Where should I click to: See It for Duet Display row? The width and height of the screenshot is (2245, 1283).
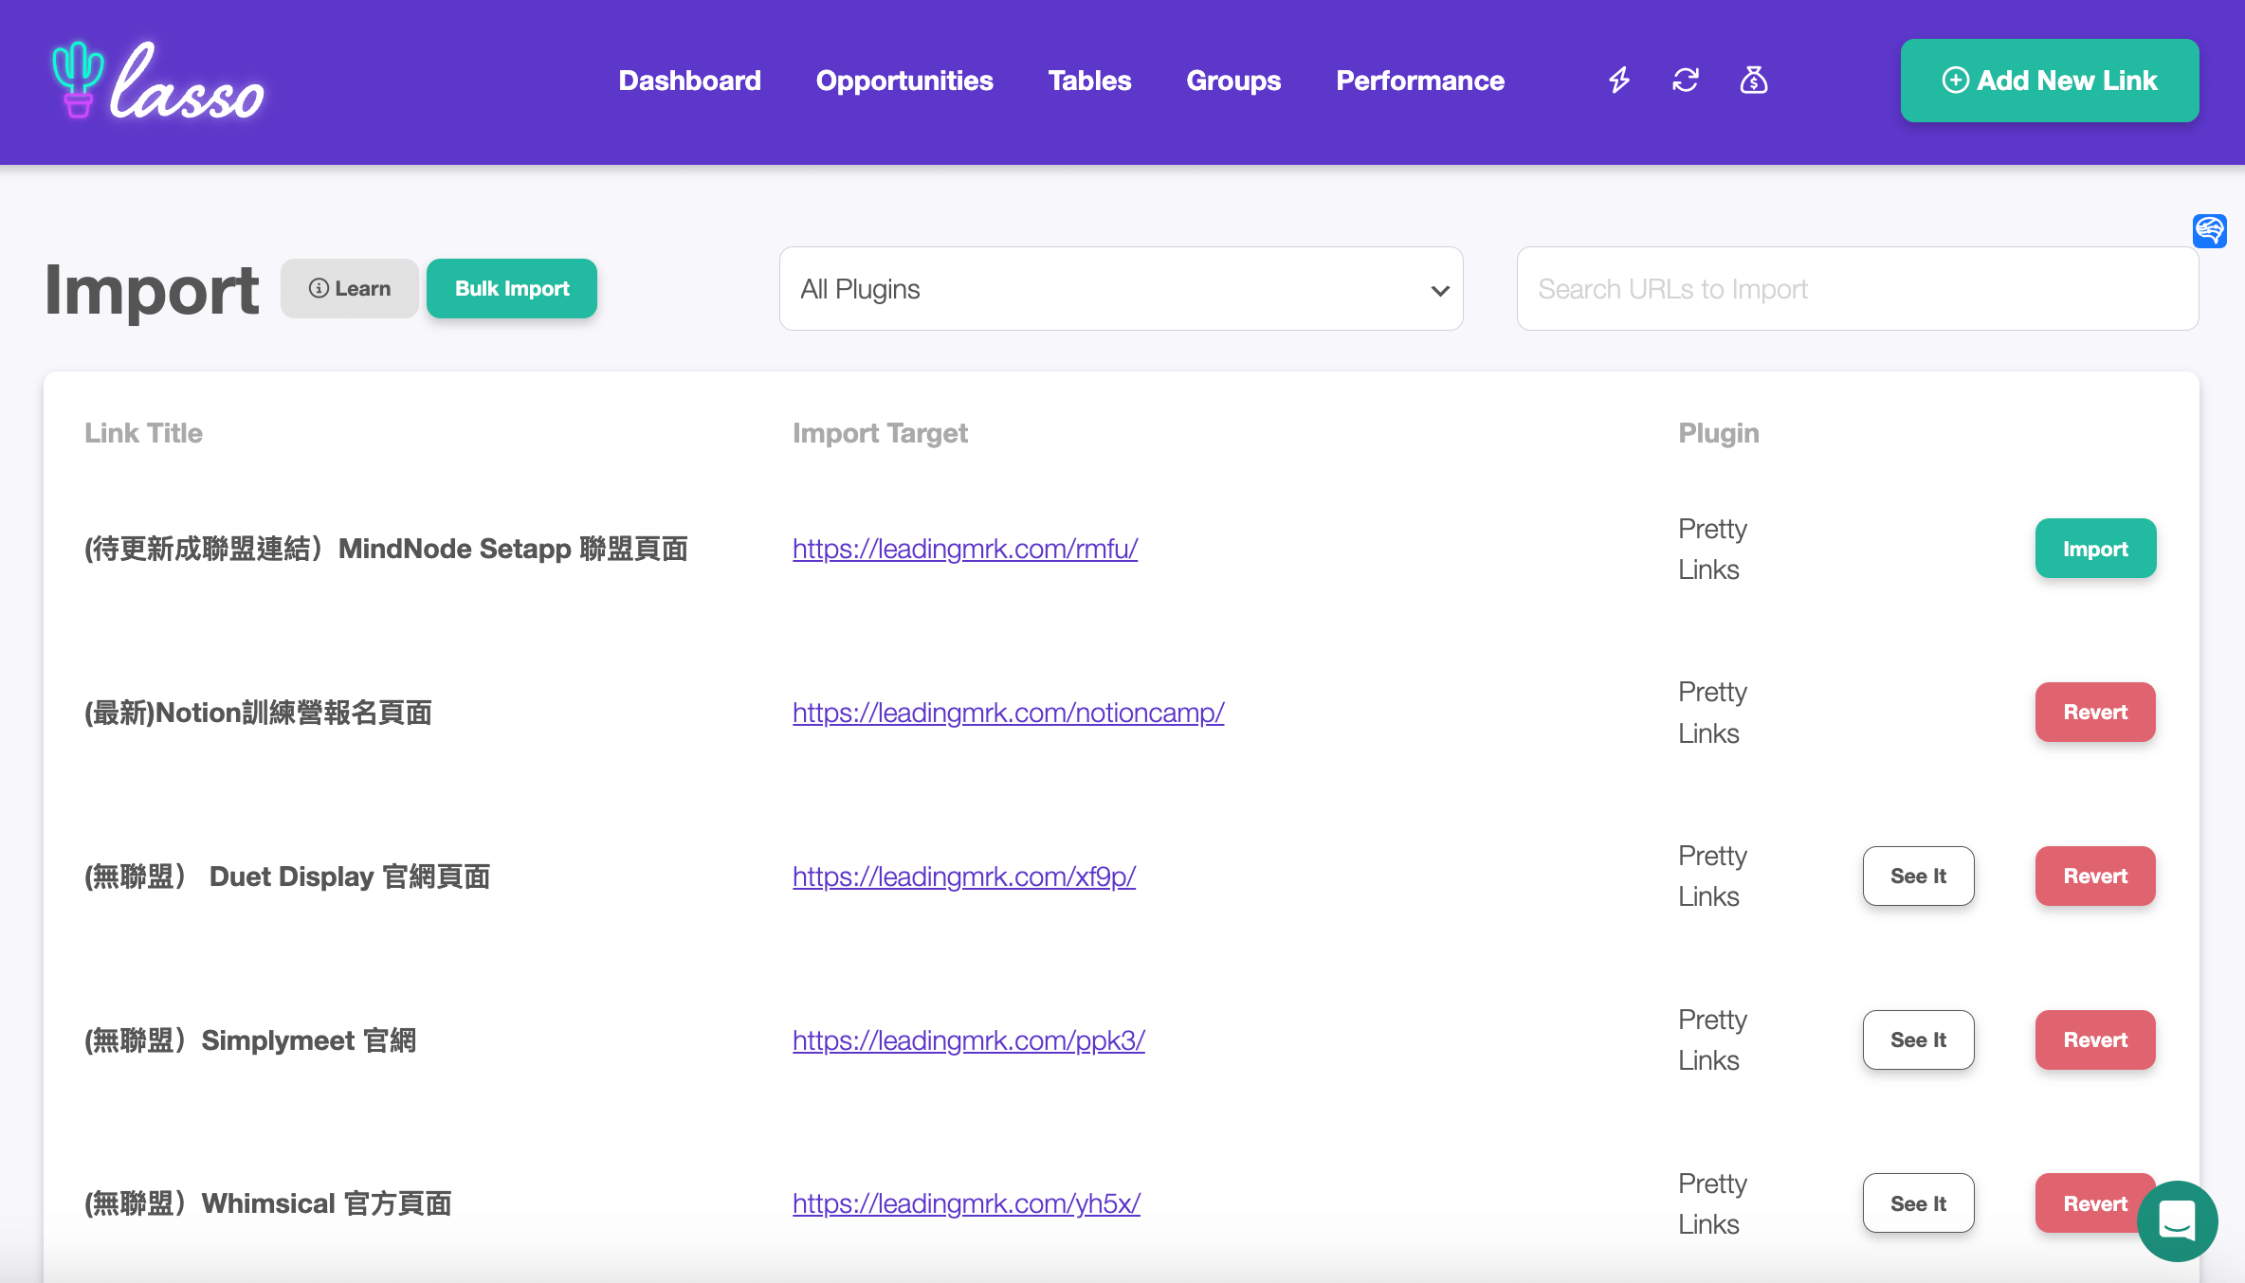pos(1919,876)
